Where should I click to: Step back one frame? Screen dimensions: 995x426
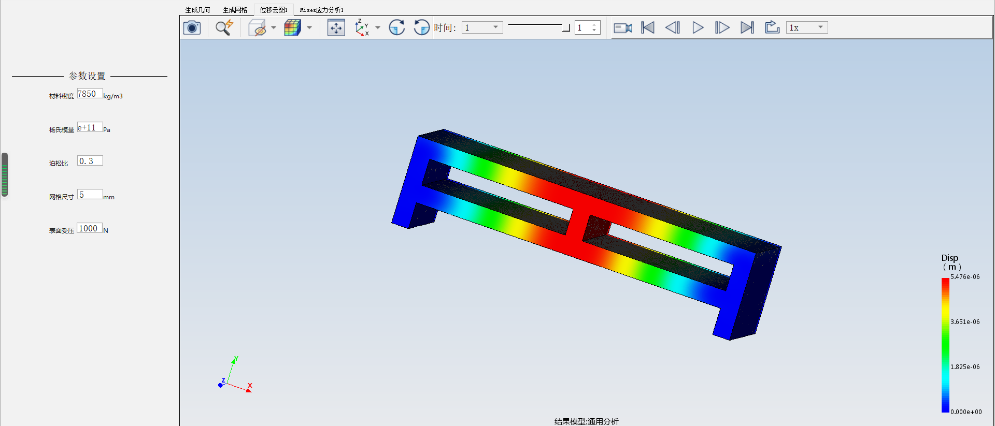[x=673, y=27]
